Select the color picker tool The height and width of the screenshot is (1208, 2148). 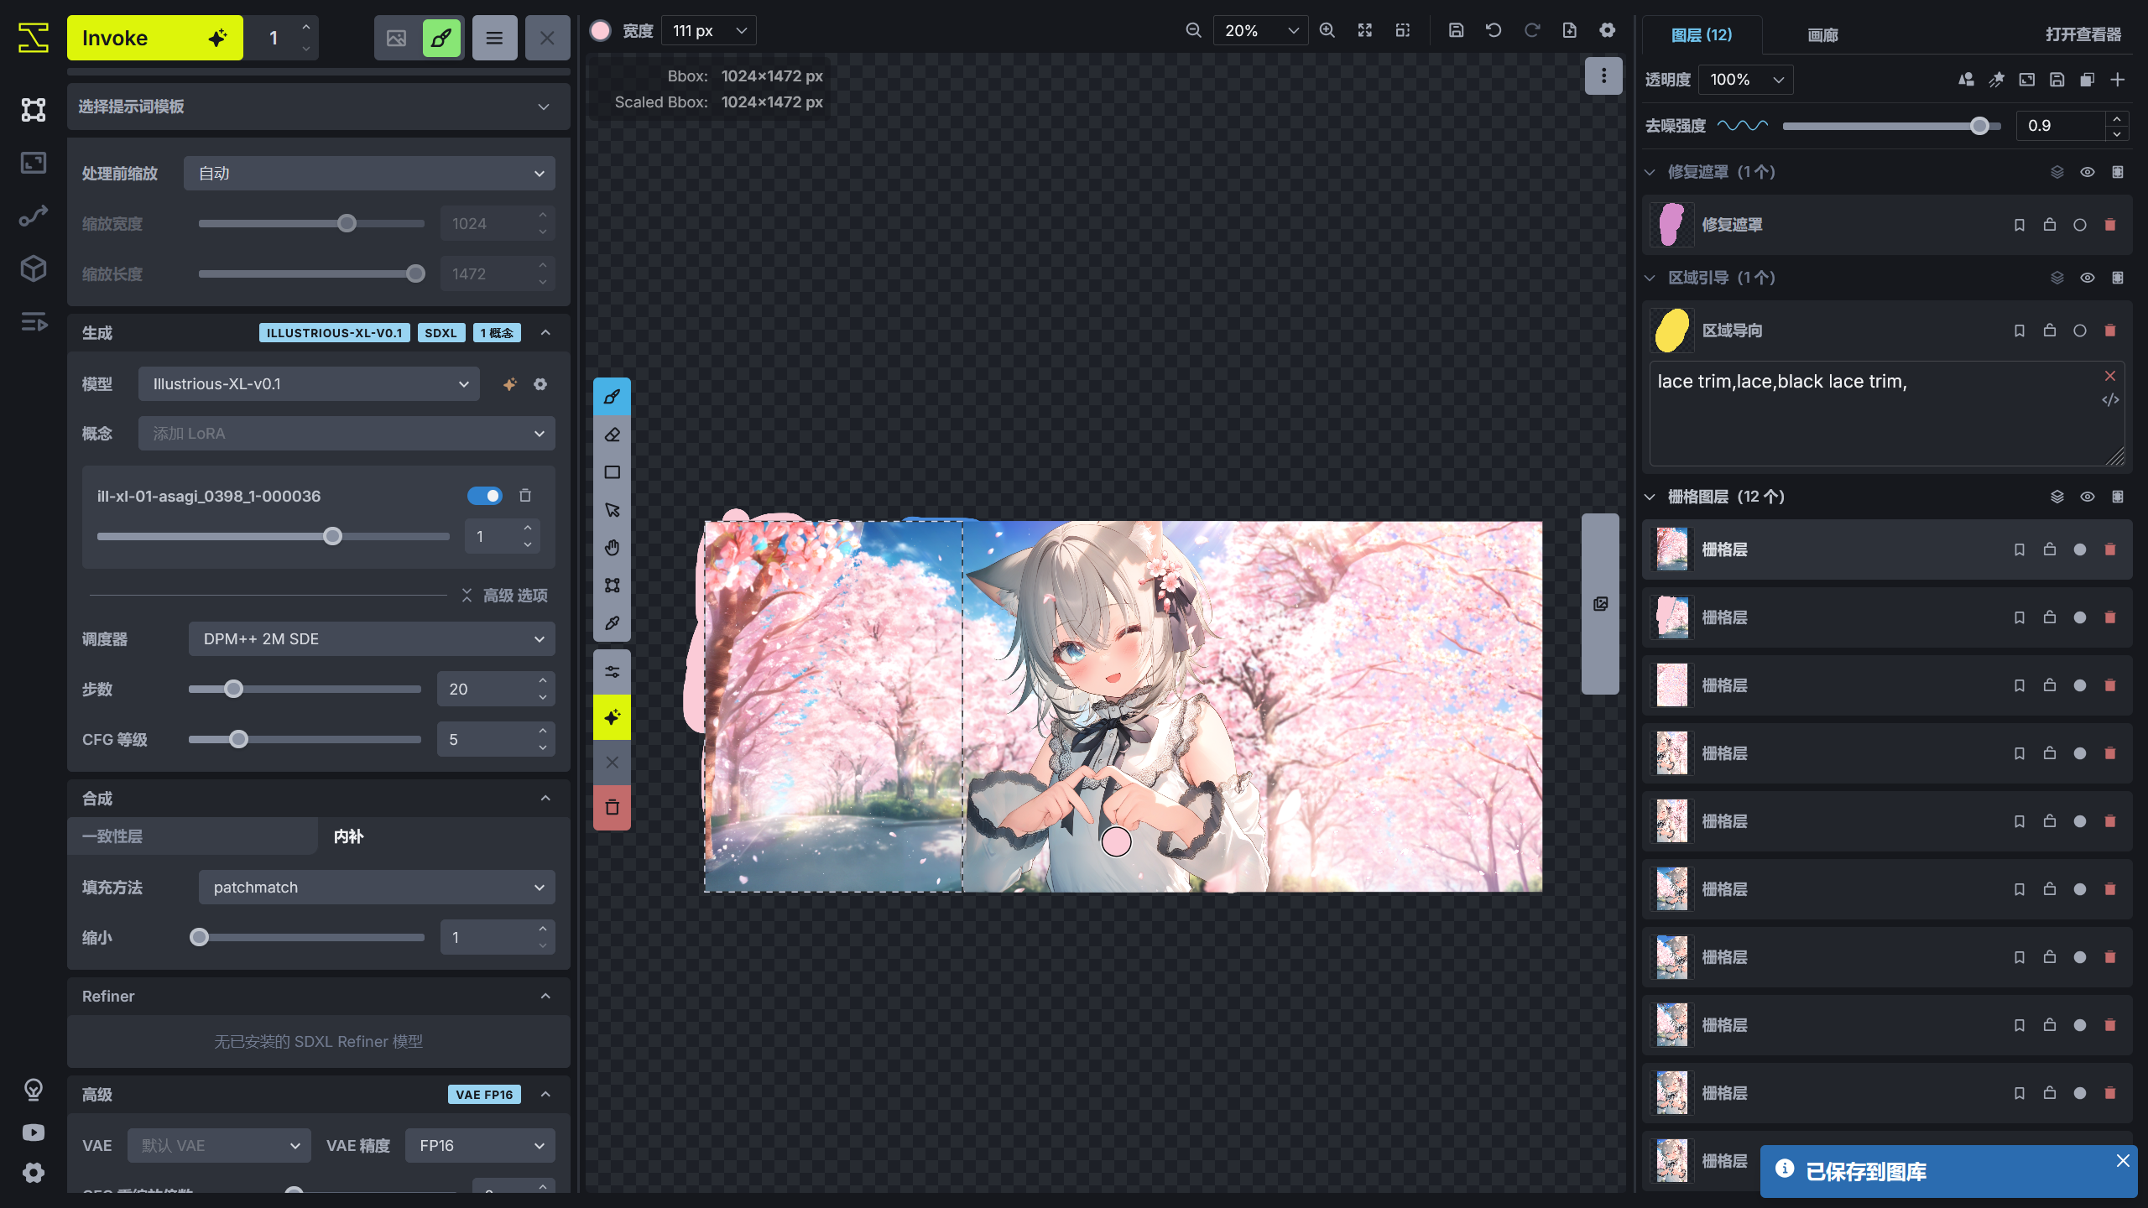coord(612,622)
